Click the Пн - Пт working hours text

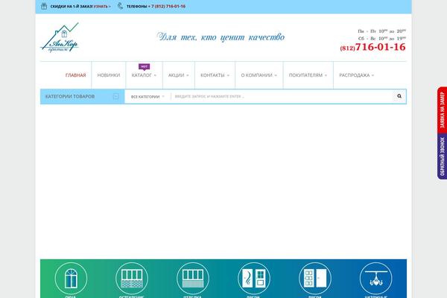click(x=381, y=31)
